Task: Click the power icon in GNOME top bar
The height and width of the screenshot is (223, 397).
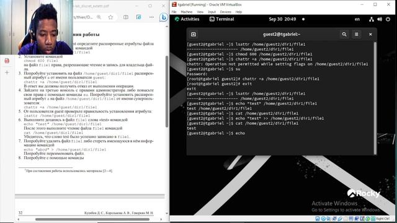Action: click(x=388, y=19)
